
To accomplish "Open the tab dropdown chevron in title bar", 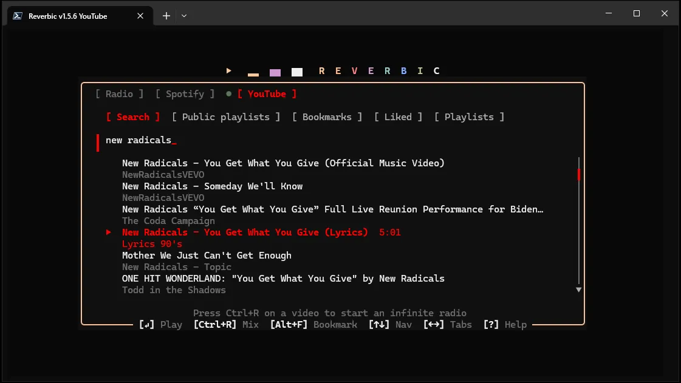I will coord(184,16).
